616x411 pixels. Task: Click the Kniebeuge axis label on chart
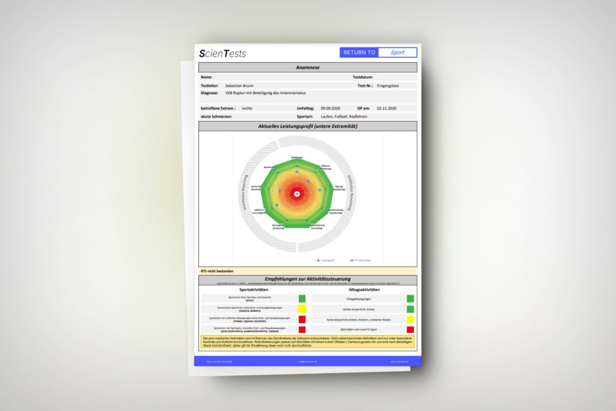(x=297, y=158)
